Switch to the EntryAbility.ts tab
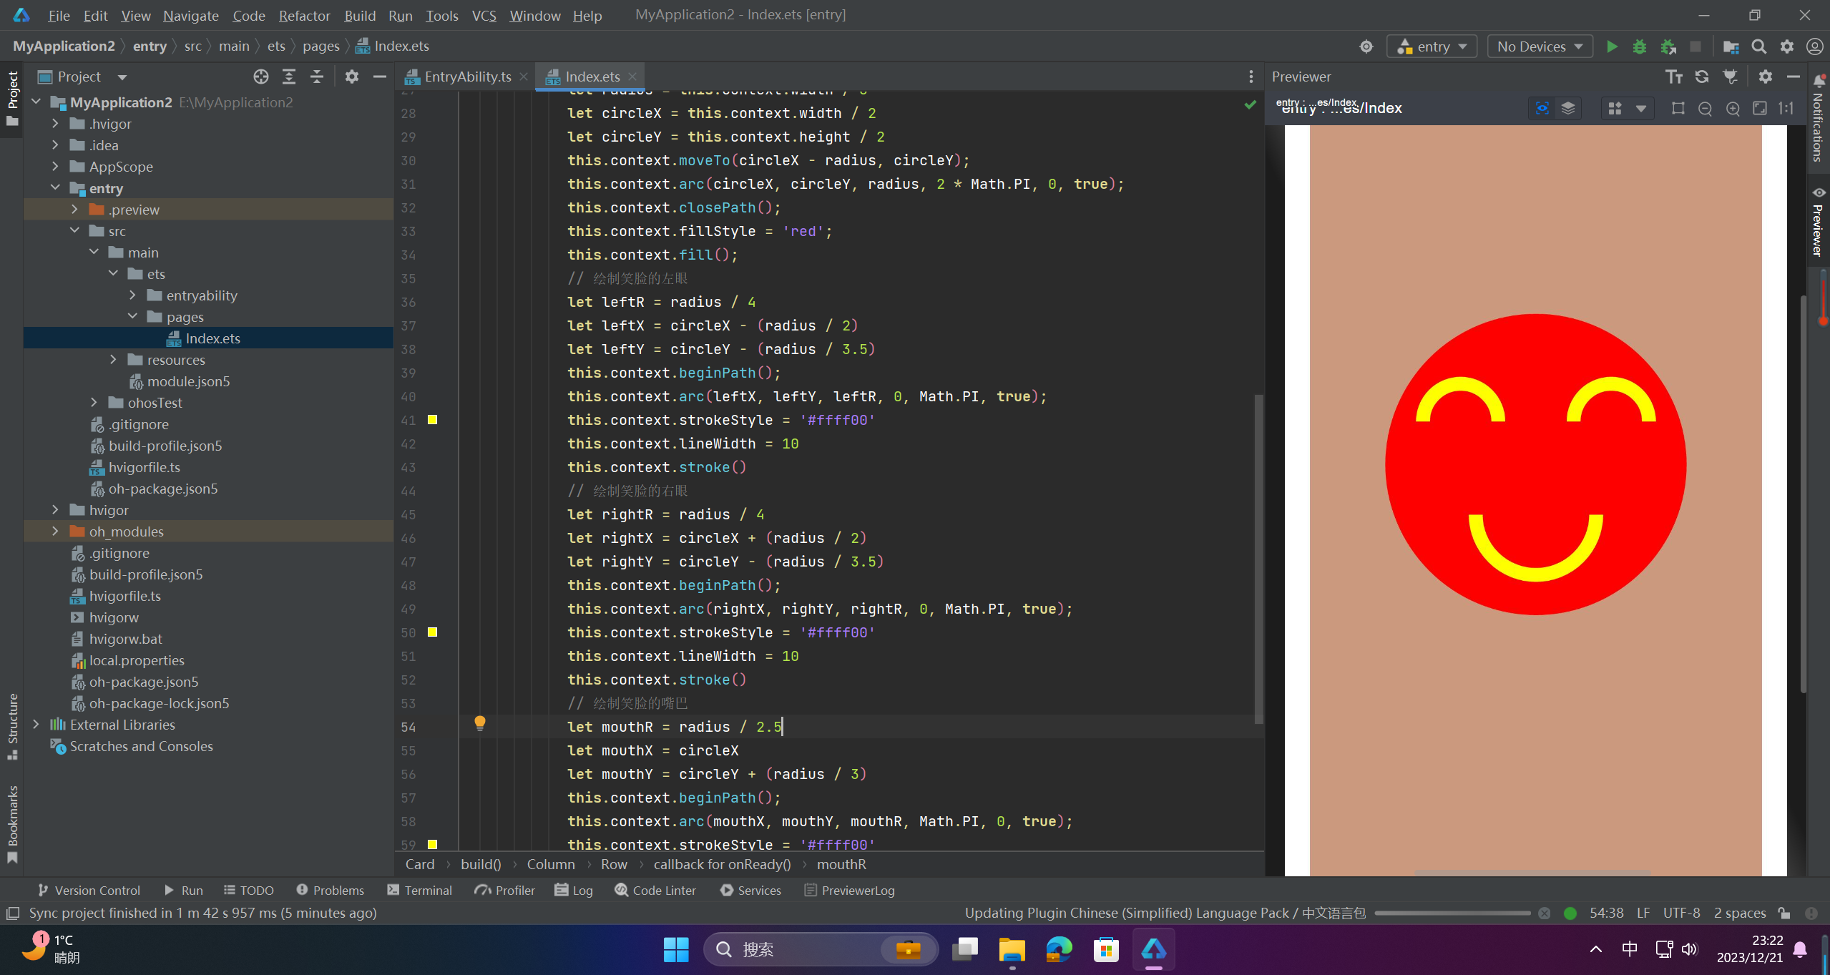 click(x=467, y=77)
